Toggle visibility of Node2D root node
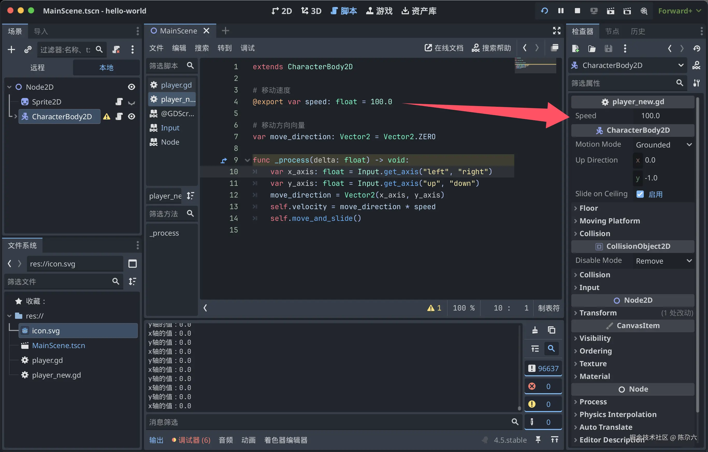This screenshot has width=708, height=452. pyautogui.click(x=132, y=87)
